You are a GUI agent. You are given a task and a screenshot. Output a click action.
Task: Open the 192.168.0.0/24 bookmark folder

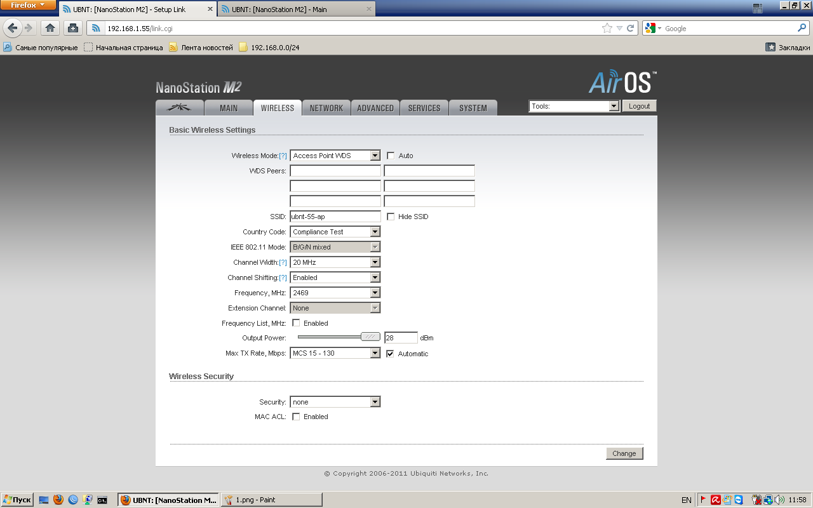point(269,47)
